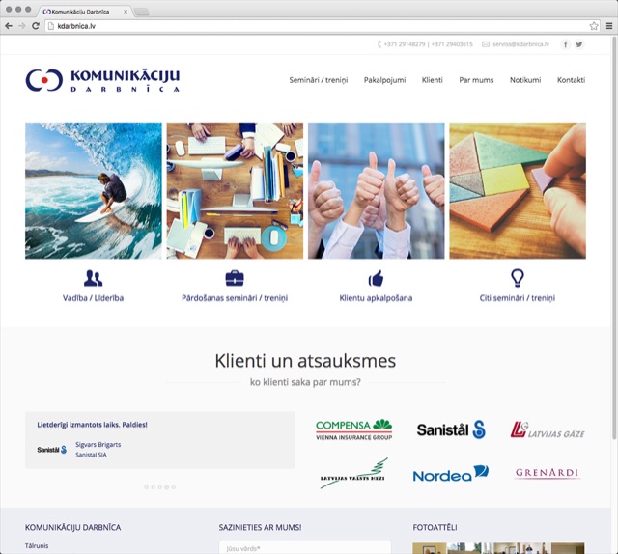Click the 'SAZINIETIES AR MUMS!' footer heading
The image size is (618, 554).
[260, 527]
